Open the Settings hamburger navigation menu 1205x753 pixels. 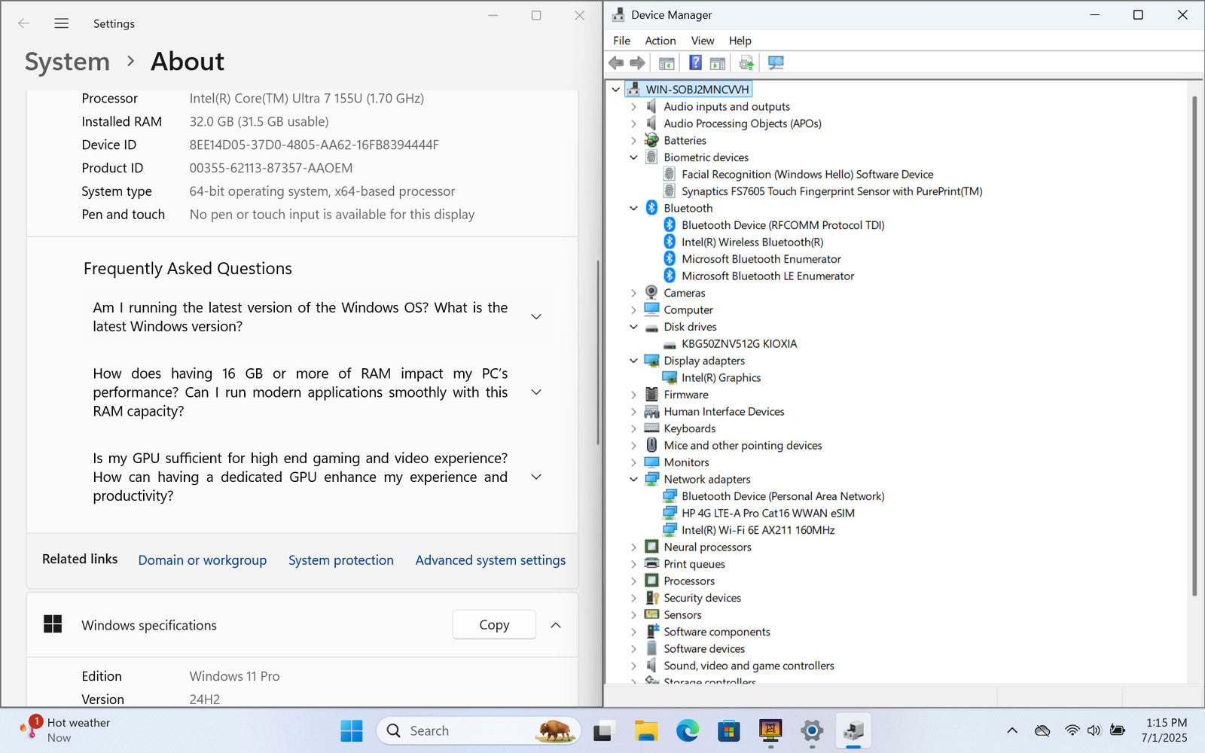click(62, 23)
